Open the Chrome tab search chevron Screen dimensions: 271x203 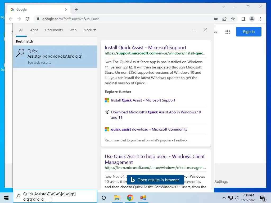point(223,7)
